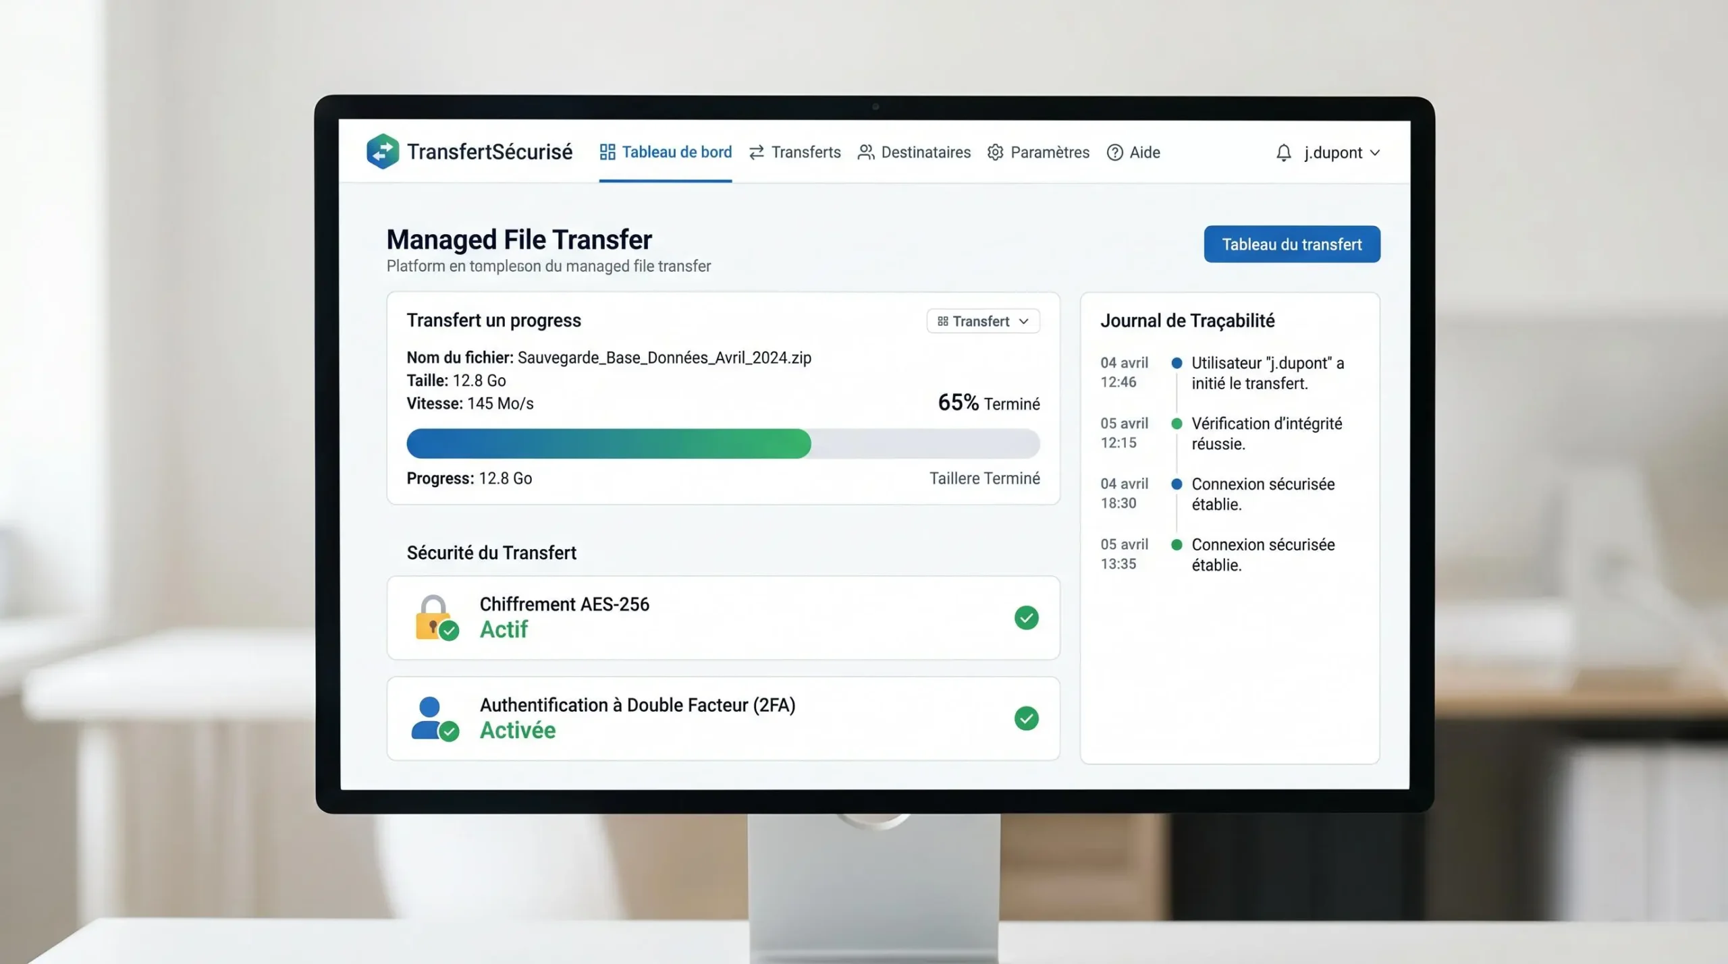Click the Managed File Transfer heading

(x=519, y=239)
